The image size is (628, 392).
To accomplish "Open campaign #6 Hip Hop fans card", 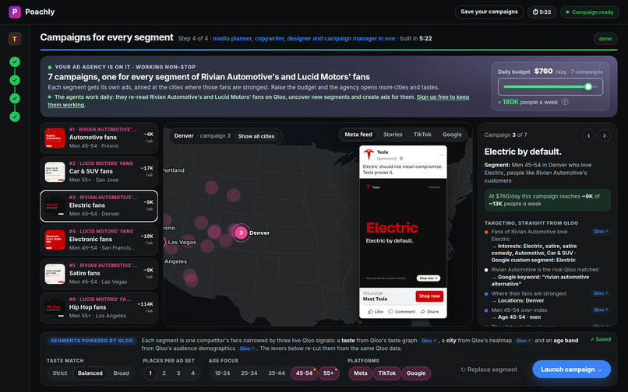I will 99,308.
